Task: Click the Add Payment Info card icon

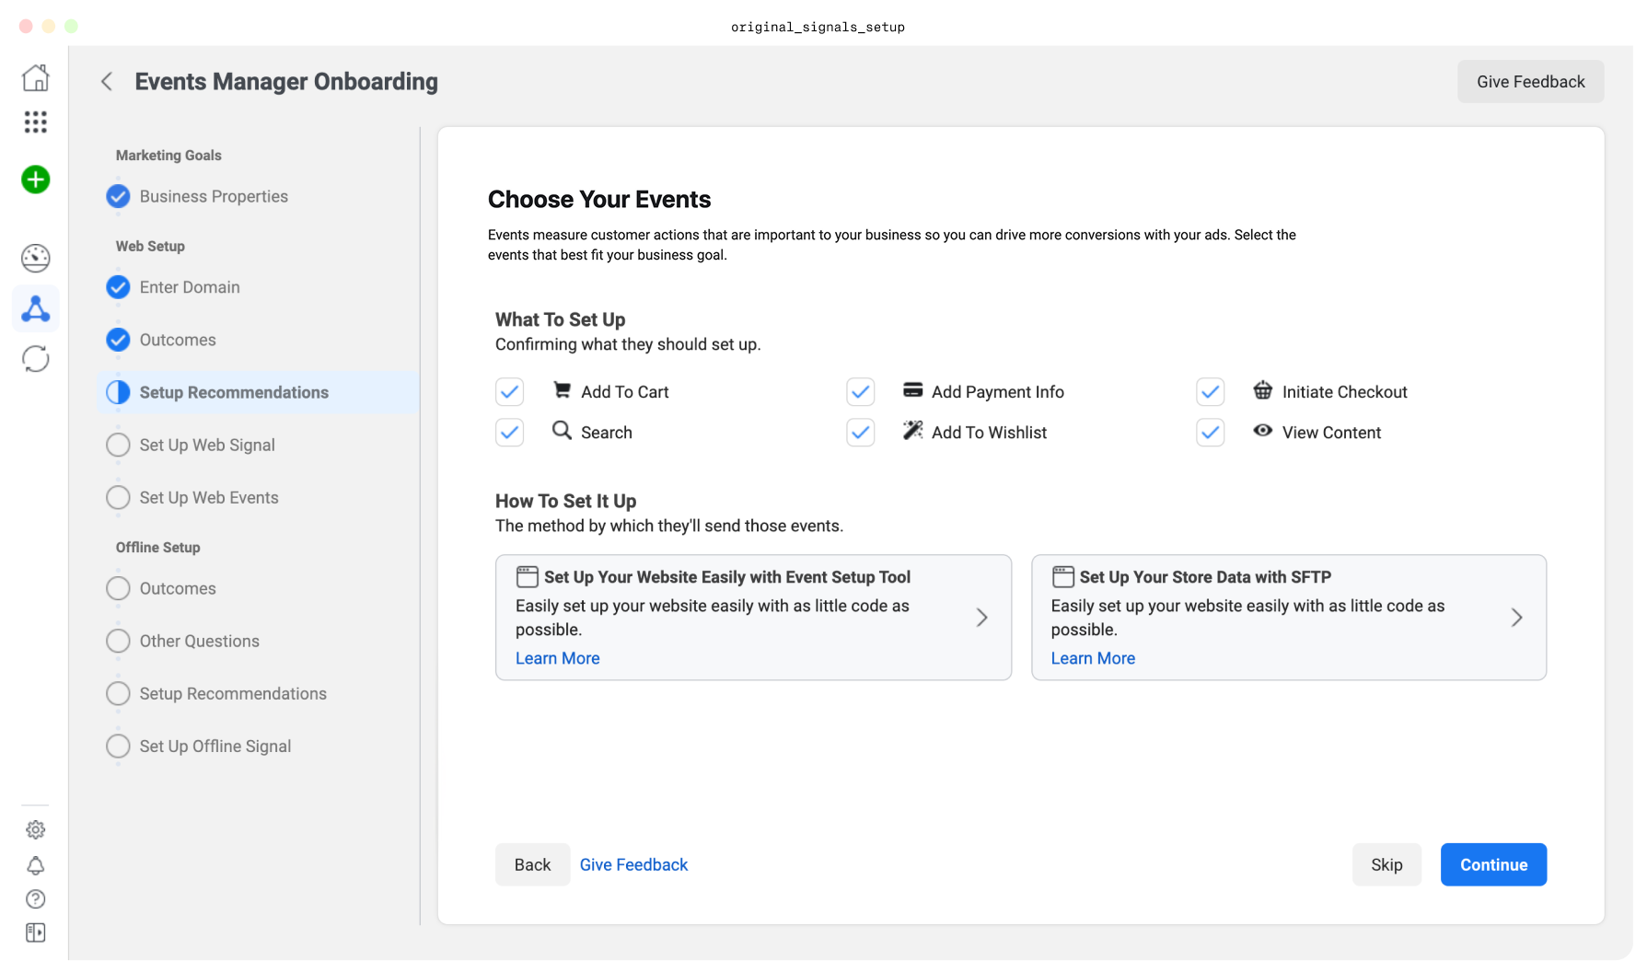Action: click(912, 390)
